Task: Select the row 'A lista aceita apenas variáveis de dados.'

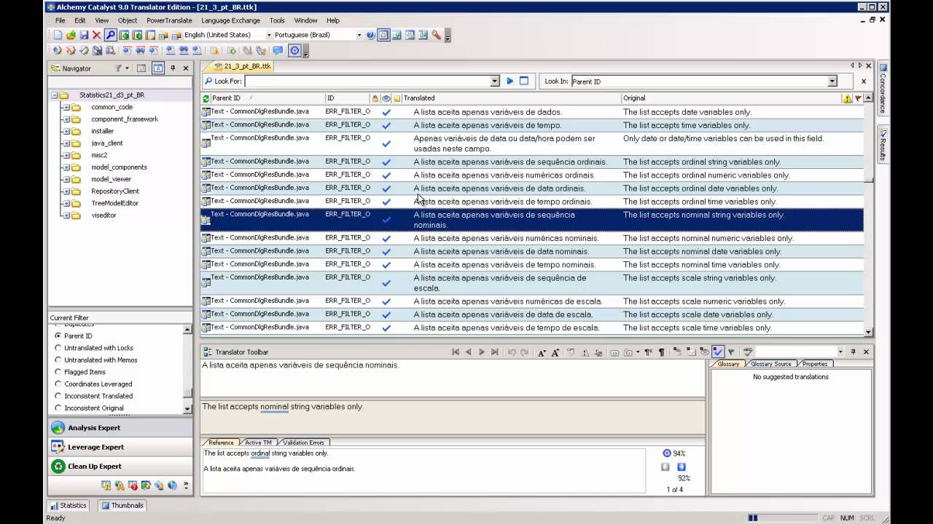Action: point(532,112)
